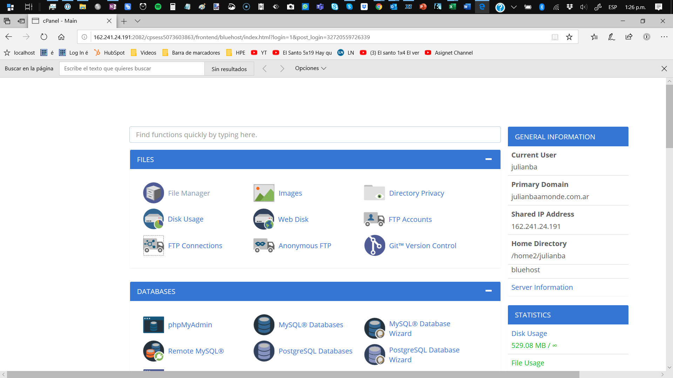This screenshot has height=378, width=673.
Task: Collapse the DATABASES section
Action: (x=488, y=291)
